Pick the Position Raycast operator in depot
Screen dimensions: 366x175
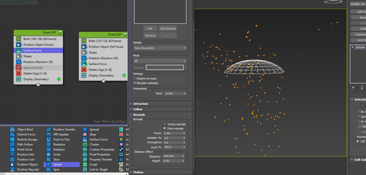(x=28, y=169)
